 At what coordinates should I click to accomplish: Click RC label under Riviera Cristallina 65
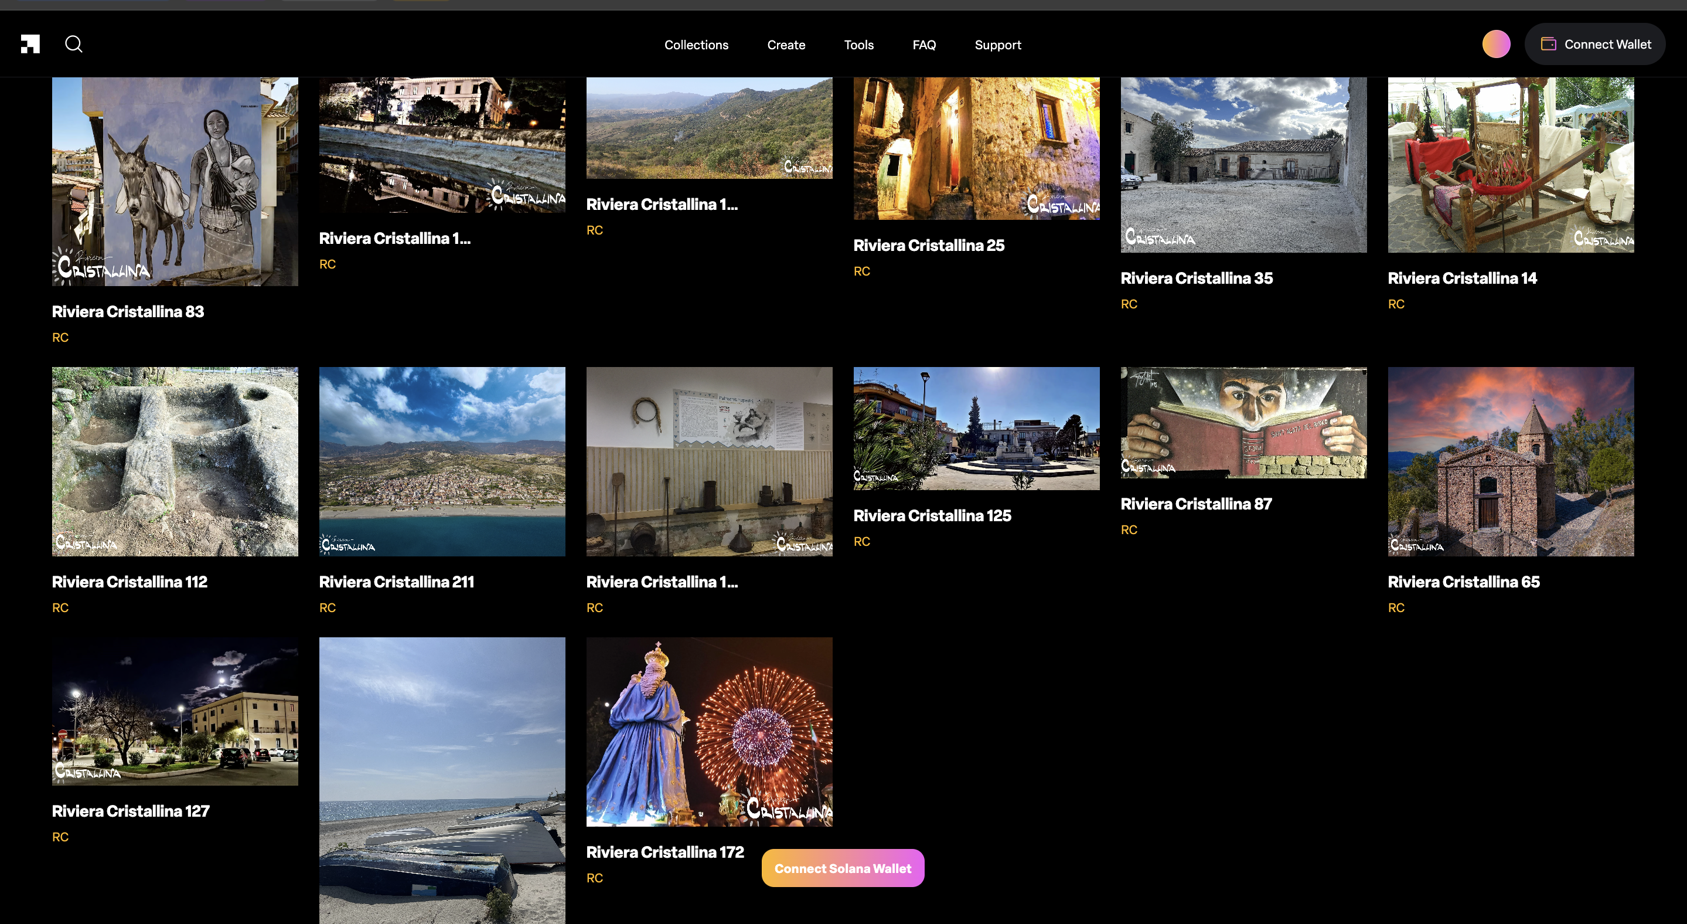1396,607
